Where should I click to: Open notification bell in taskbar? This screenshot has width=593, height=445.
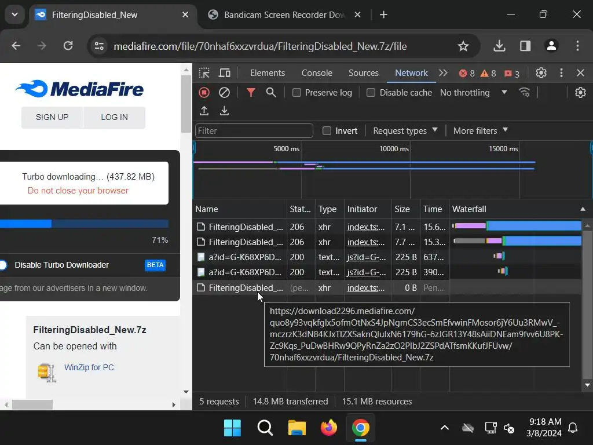click(x=573, y=428)
